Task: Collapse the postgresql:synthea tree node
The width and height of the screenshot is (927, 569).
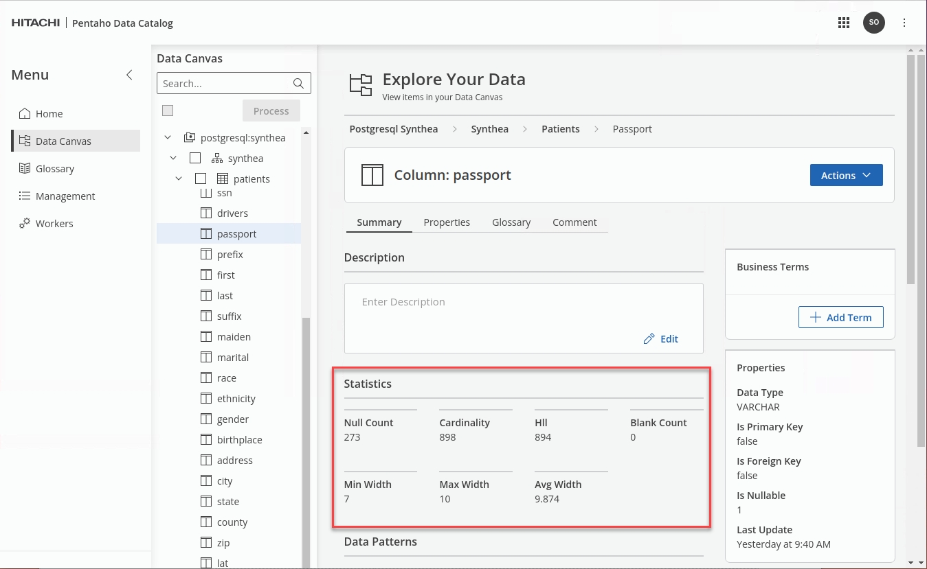Action: click(x=168, y=138)
